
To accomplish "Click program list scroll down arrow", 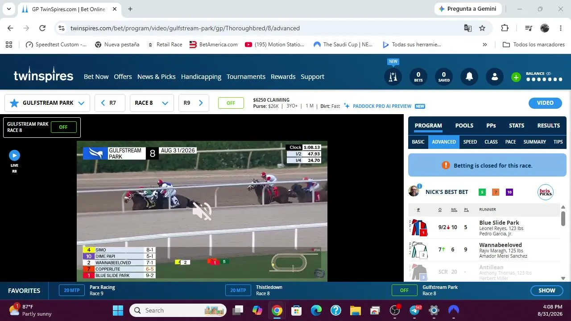I will (x=563, y=278).
